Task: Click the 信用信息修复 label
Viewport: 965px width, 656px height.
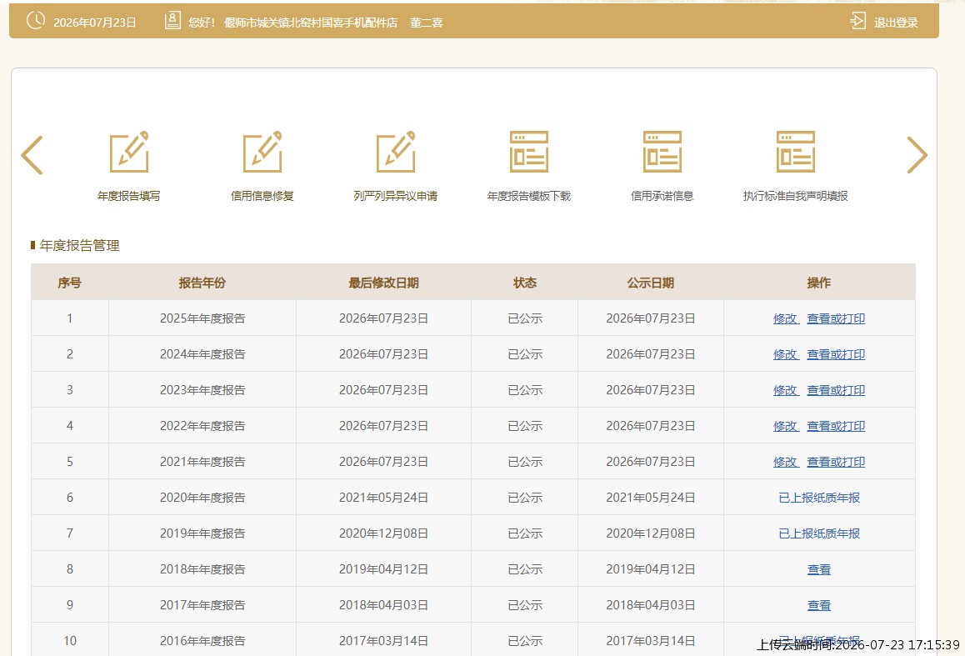Action: tap(262, 196)
